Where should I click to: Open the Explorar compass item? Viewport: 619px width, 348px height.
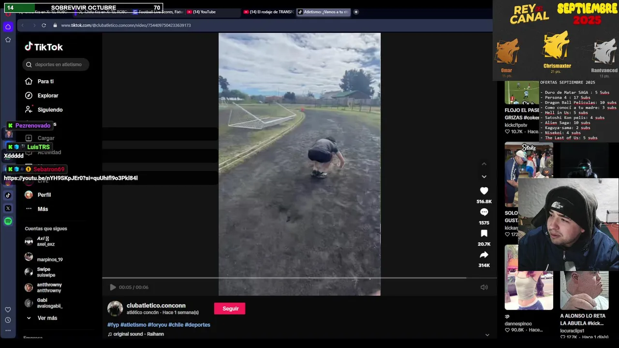point(42,96)
